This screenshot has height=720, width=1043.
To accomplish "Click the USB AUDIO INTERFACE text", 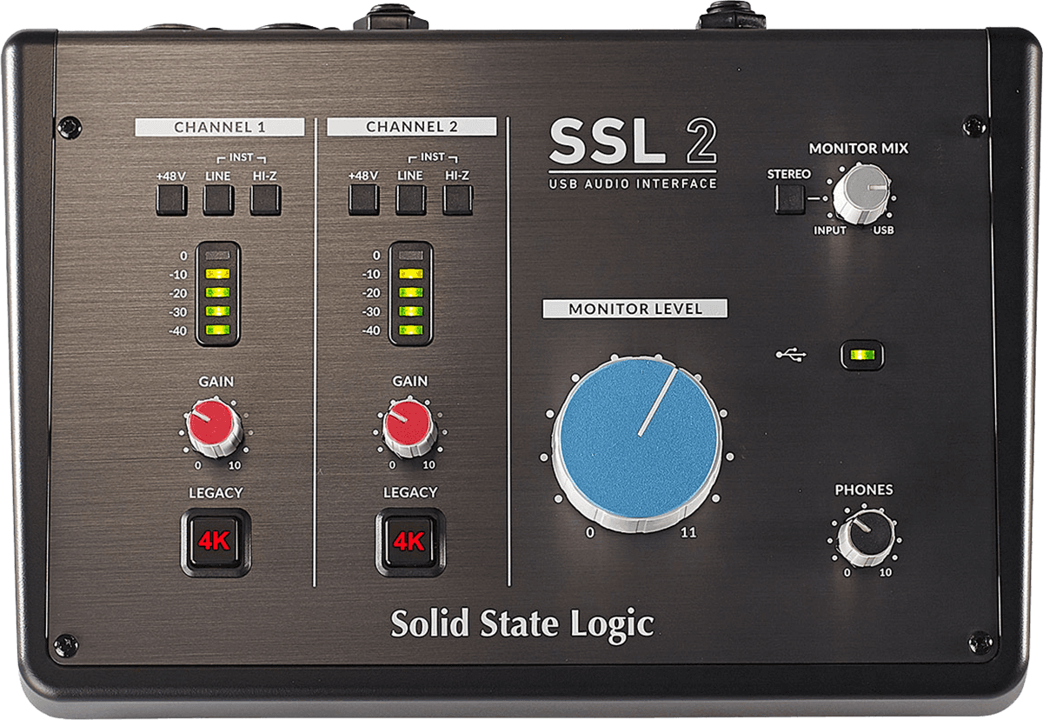I will point(633,183).
